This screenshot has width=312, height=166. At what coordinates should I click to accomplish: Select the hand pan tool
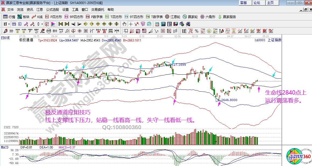tap(124, 24)
